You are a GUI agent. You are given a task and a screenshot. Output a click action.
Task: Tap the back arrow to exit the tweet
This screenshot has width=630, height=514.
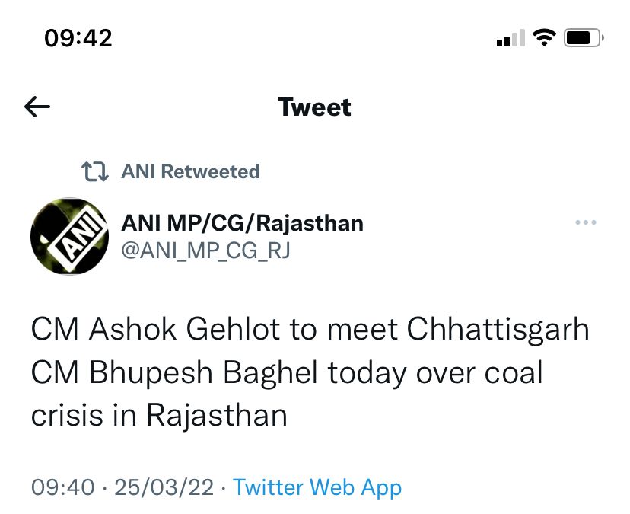(36, 107)
